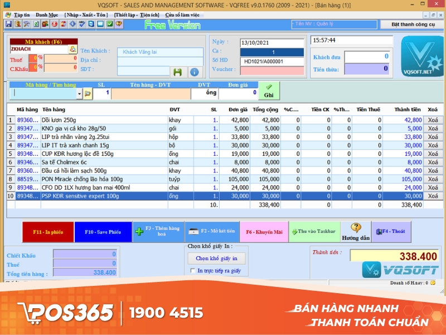Open the Danh Mục menu

(47, 15)
